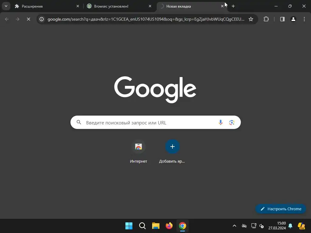The width and height of the screenshot is (311, 233).
Task: Close the Расширения tab
Action: (78, 6)
